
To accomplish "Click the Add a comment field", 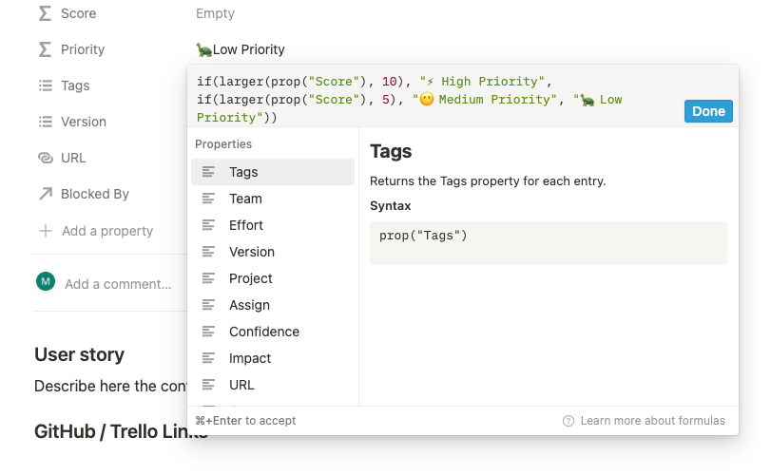I will (118, 284).
